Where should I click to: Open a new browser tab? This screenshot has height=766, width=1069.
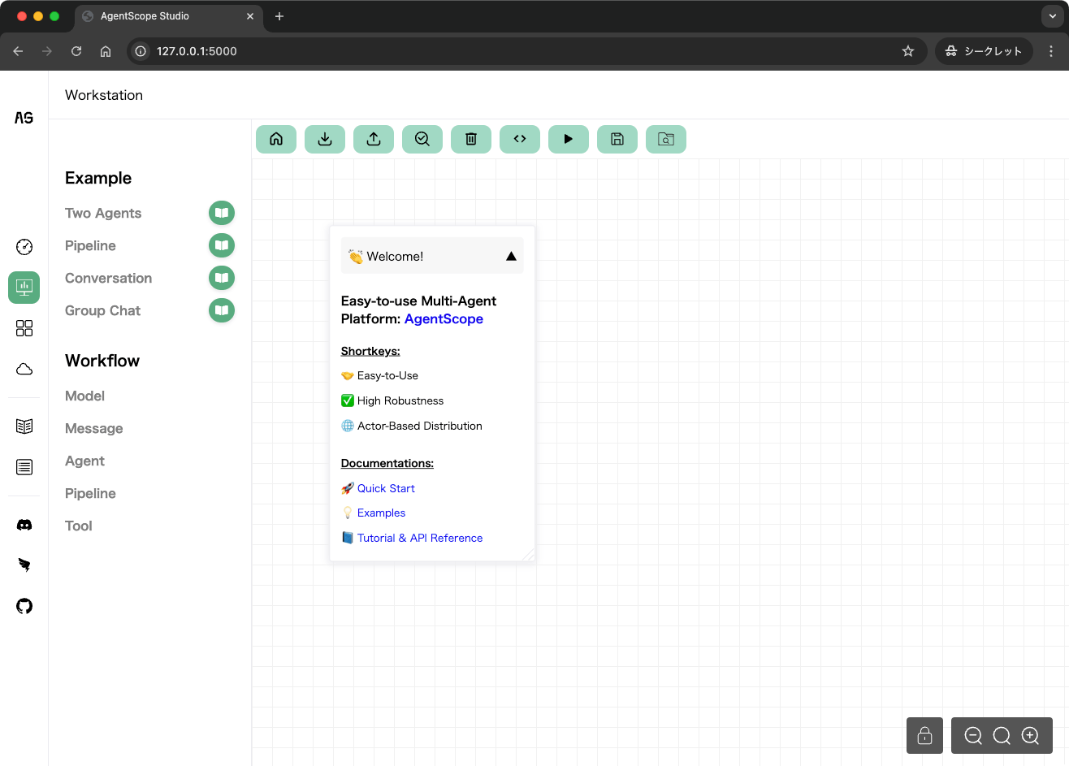tap(279, 16)
